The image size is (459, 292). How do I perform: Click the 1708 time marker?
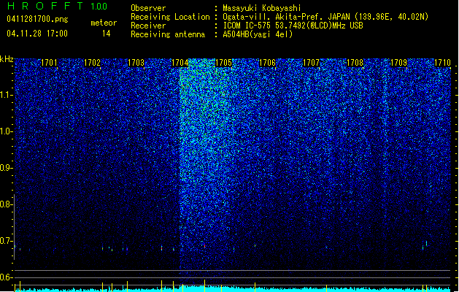pyautogui.click(x=355, y=63)
